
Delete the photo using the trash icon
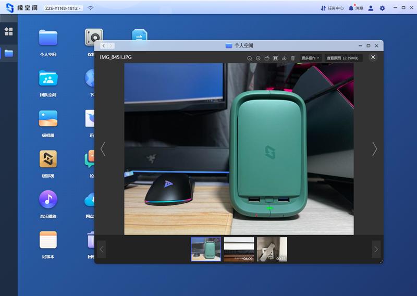[x=292, y=58]
